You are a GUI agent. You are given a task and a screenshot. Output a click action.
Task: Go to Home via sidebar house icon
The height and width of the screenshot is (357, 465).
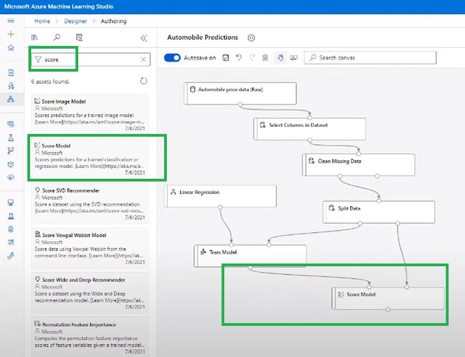[11, 48]
